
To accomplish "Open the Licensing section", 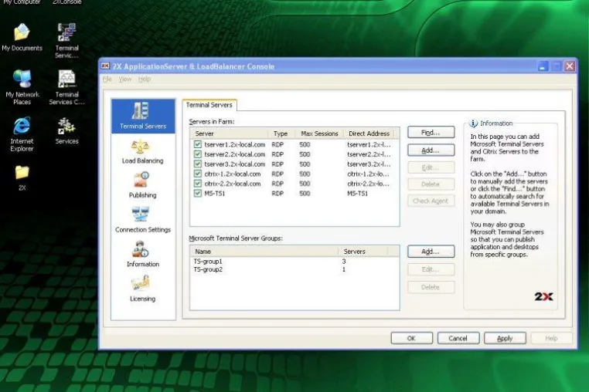I will [x=142, y=289].
